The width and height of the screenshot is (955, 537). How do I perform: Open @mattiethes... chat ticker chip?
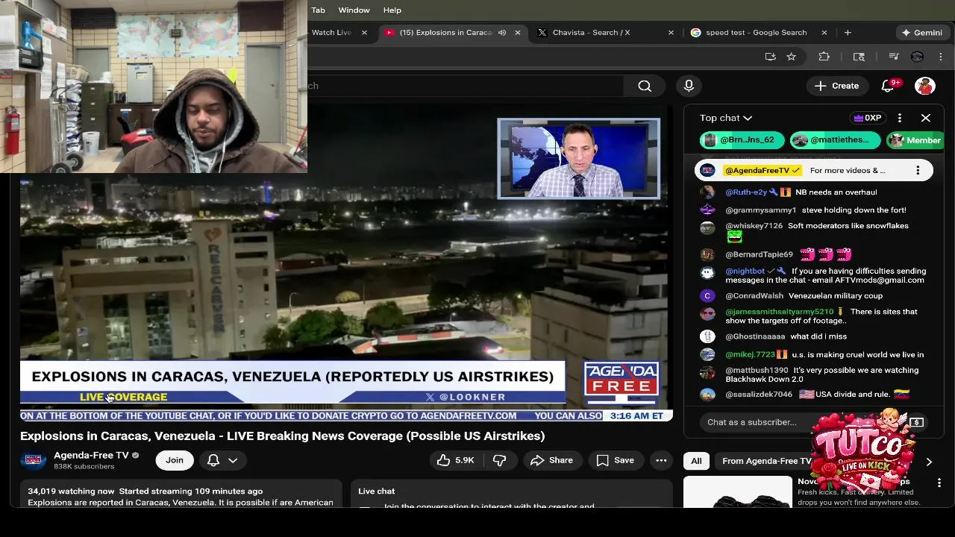[836, 140]
